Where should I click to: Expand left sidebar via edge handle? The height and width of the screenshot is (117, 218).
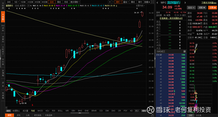click(x=1, y=59)
